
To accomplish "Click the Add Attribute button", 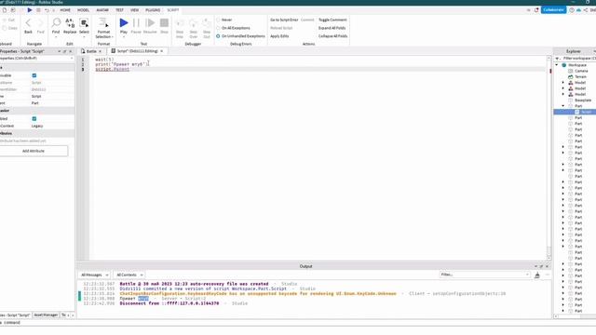I will click(34, 151).
